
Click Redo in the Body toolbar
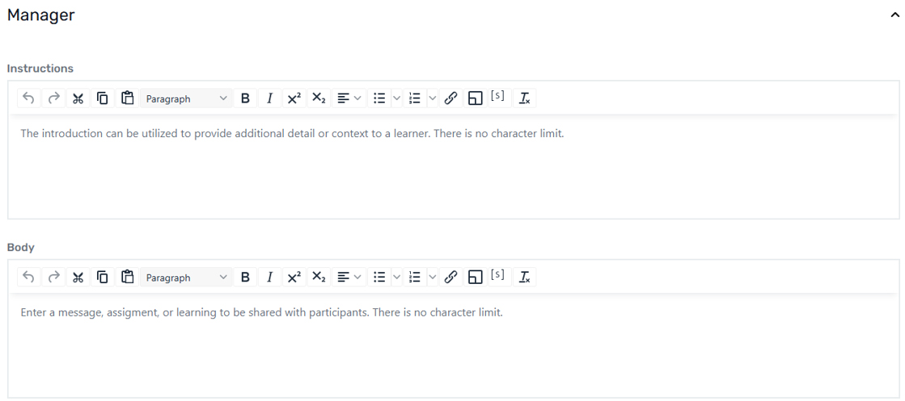click(x=53, y=278)
